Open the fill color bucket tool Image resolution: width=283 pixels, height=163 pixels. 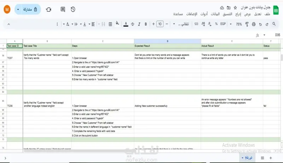[x=117, y=24]
